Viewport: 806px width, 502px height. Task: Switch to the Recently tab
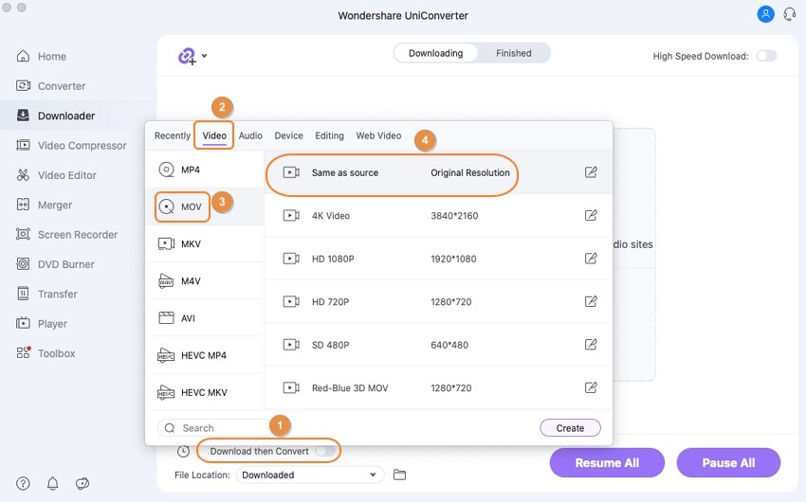173,135
